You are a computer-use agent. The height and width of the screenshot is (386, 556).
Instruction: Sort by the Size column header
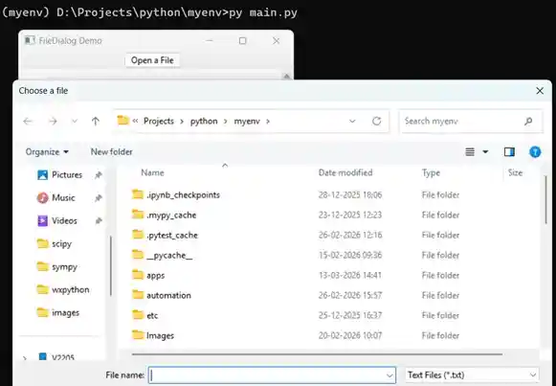coord(515,172)
